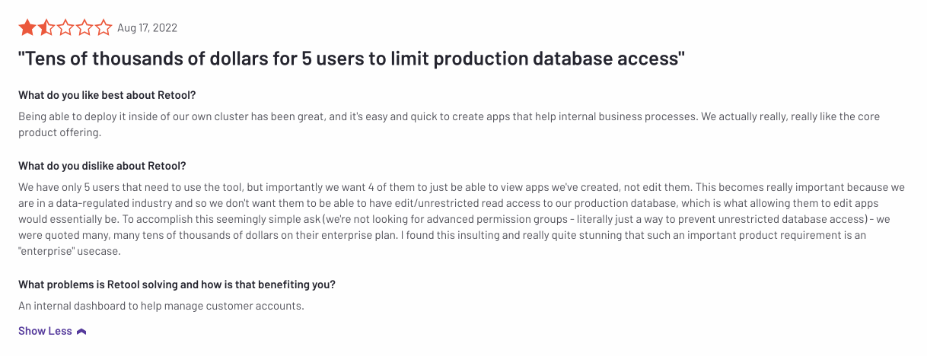Click the "An internal dashboard" answer text
Viewport: 927px width, 356px height.
pyautogui.click(x=161, y=306)
